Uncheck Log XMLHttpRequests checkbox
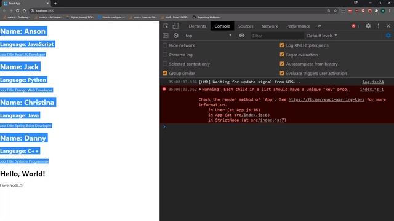The image size is (394, 221). coord(282,45)
